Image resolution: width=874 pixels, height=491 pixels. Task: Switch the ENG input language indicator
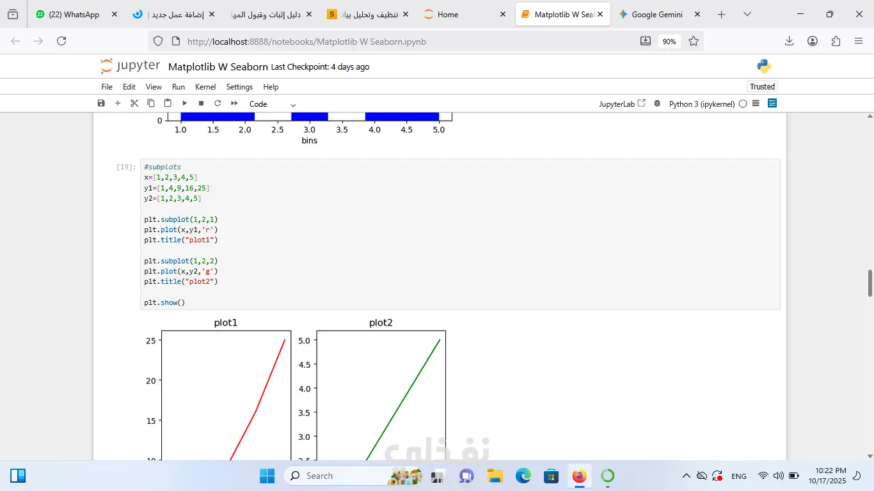[739, 476]
